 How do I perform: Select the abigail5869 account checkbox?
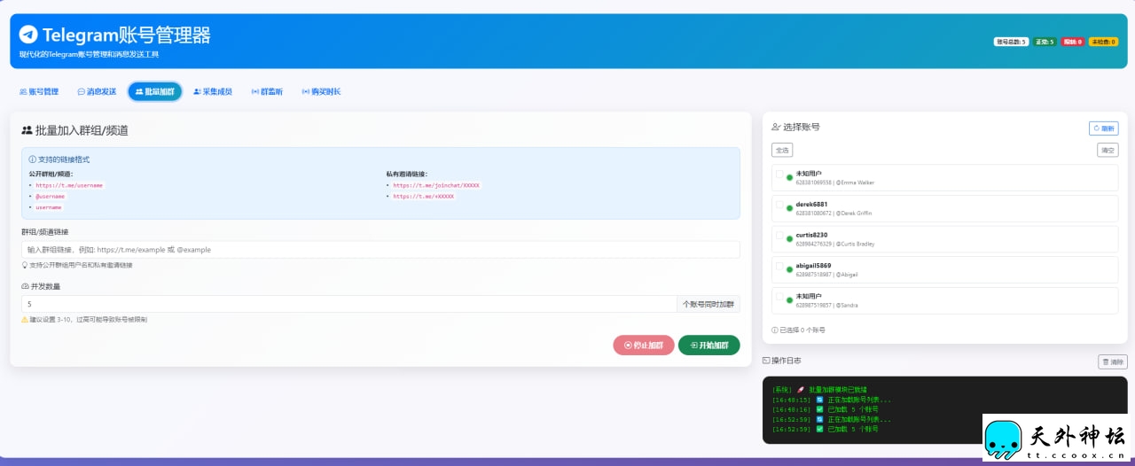tap(779, 267)
